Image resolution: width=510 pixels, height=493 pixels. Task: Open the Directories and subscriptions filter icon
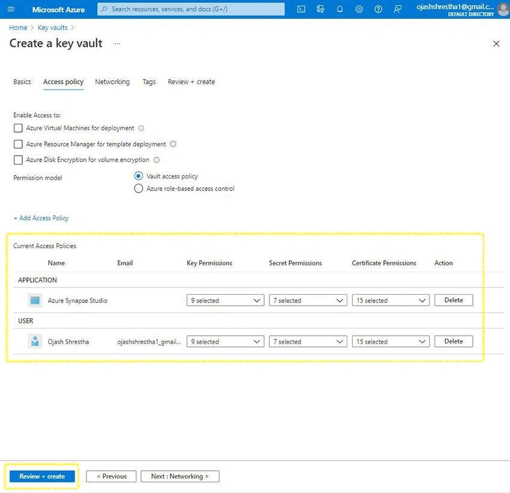(x=320, y=9)
